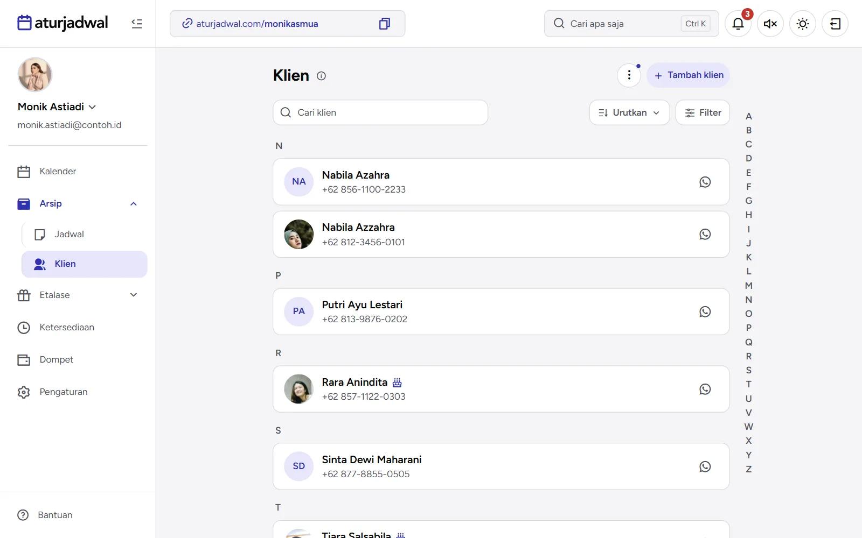The height and width of the screenshot is (538, 862).
Task: Click the Tambah klien button
Action: tap(688, 75)
